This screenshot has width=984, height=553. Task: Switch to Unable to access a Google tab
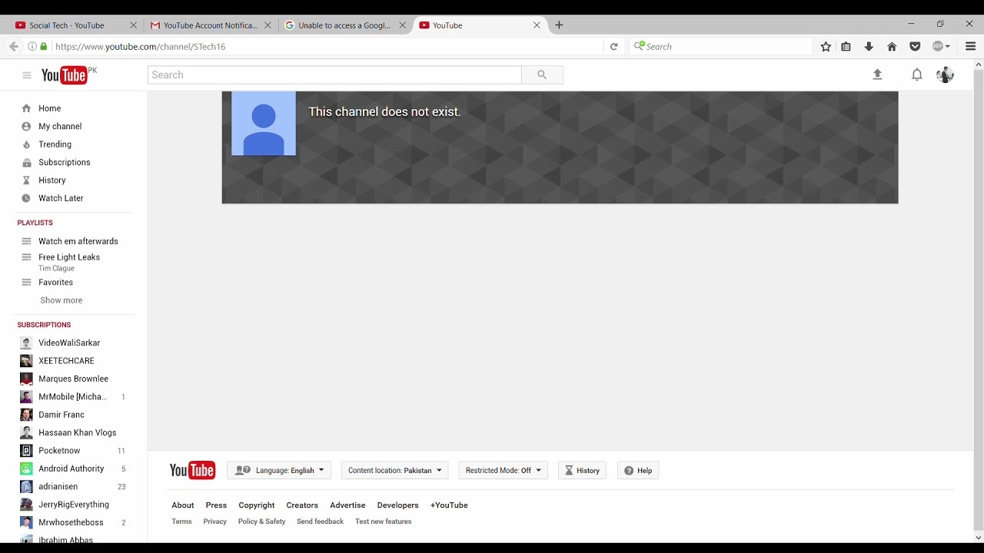[344, 25]
